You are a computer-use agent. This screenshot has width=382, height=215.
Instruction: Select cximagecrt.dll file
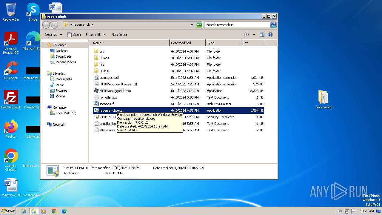tap(109, 78)
